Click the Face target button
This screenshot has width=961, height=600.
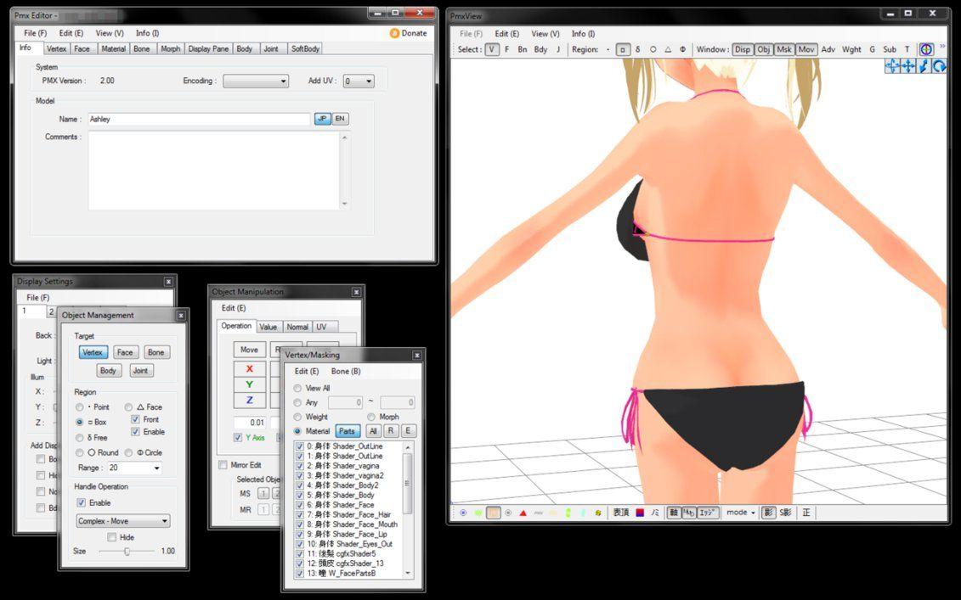point(125,353)
